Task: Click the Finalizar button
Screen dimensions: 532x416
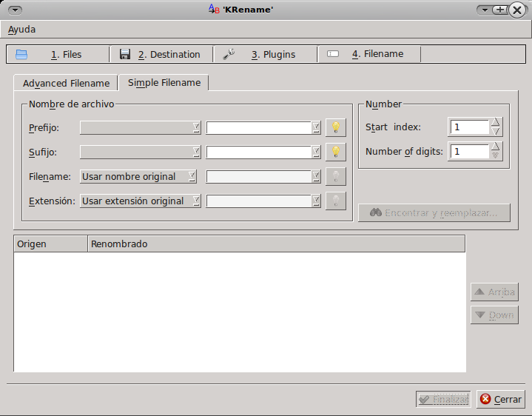Action: pos(443,399)
